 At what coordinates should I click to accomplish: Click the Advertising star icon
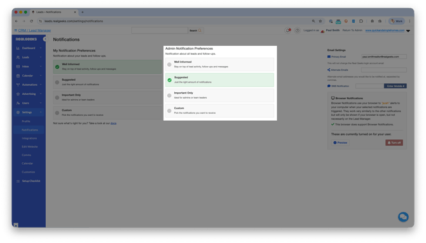pyautogui.click(x=18, y=94)
